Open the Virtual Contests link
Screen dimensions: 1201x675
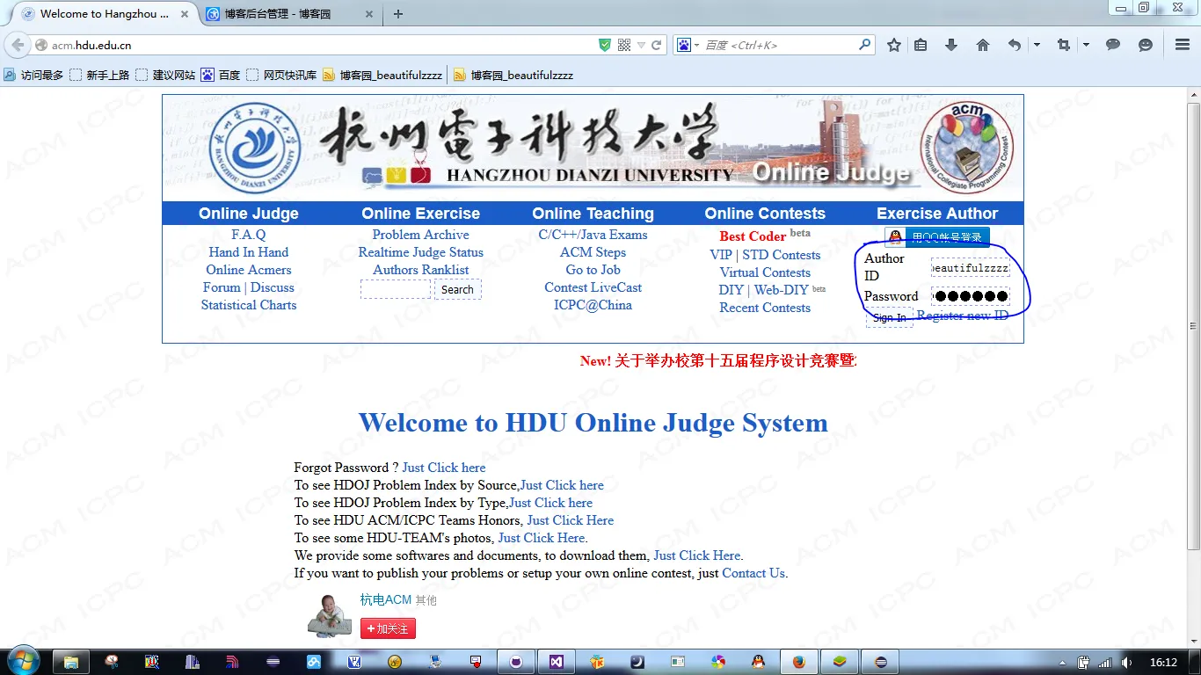[765, 272]
